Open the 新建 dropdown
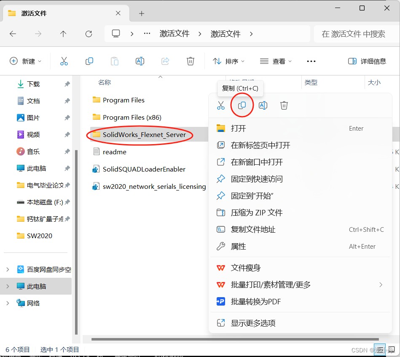Screen dimensions: 400x357 coord(26,61)
